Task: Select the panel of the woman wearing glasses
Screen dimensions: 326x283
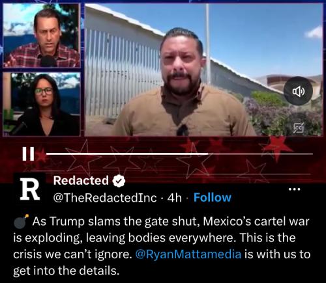Action: 42,104
